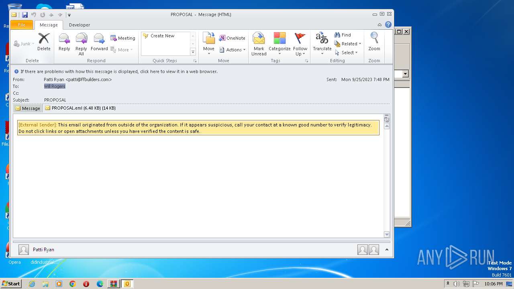Open the Select dropdown
514x289 pixels.
346,53
